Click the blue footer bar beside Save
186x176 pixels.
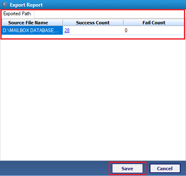coord(55,168)
